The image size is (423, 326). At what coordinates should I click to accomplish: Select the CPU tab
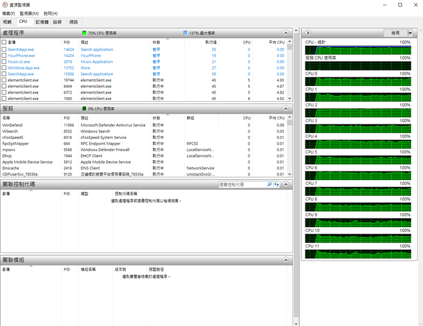click(23, 21)
